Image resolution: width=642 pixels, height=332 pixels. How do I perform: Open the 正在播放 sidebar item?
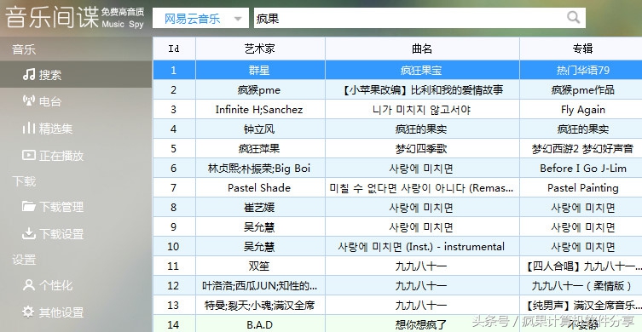[x=76, y=156]
